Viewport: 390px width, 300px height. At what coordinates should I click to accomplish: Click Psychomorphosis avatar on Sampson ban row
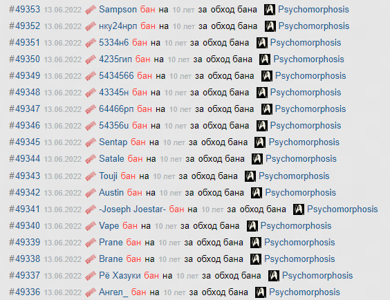click(x=270, y=10)
